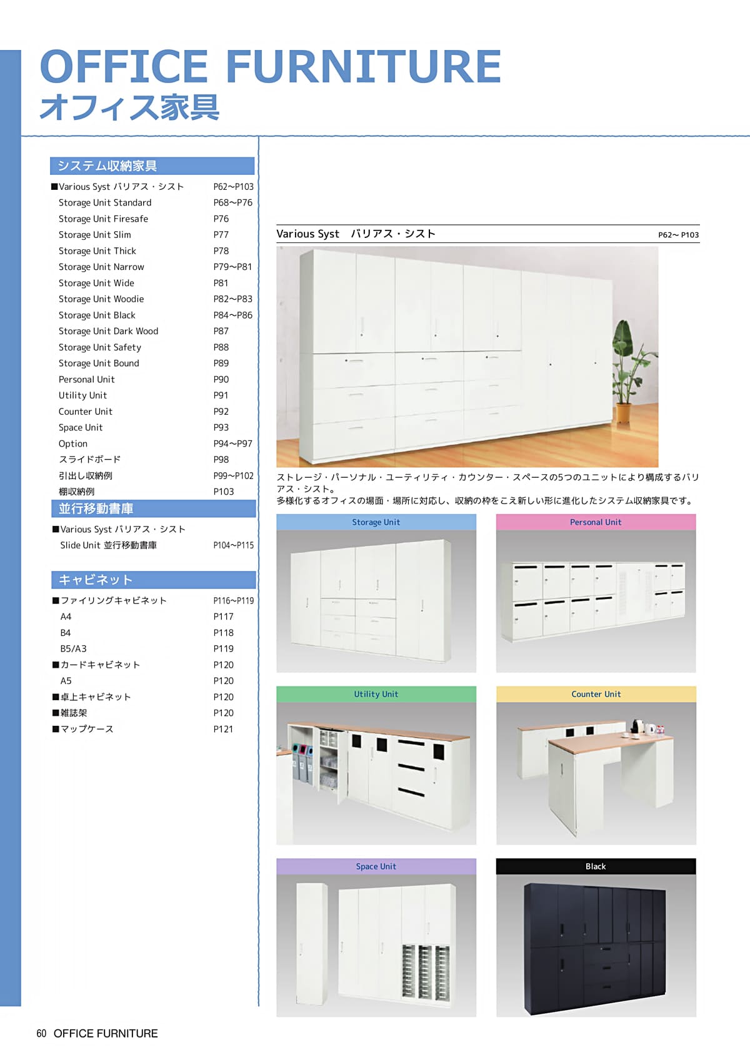
Task: Open the マップケース entry
Action: point(87,729)
